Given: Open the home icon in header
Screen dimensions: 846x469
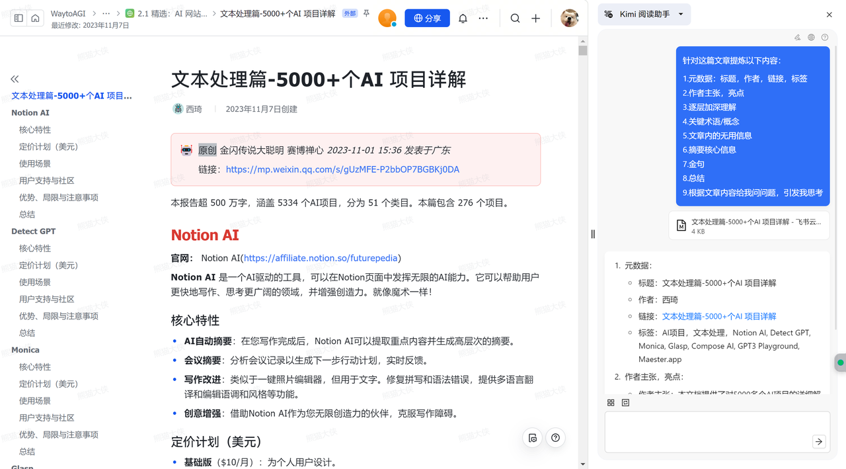Looking at the screenshot, I should (35, 19).
